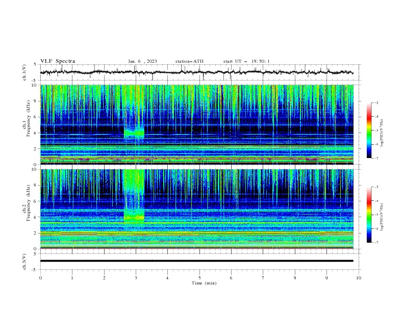Click the ch.1 spectrogram color bar
Image resolution: width=404 pixels, height=312 pixels.
(369, 130)
